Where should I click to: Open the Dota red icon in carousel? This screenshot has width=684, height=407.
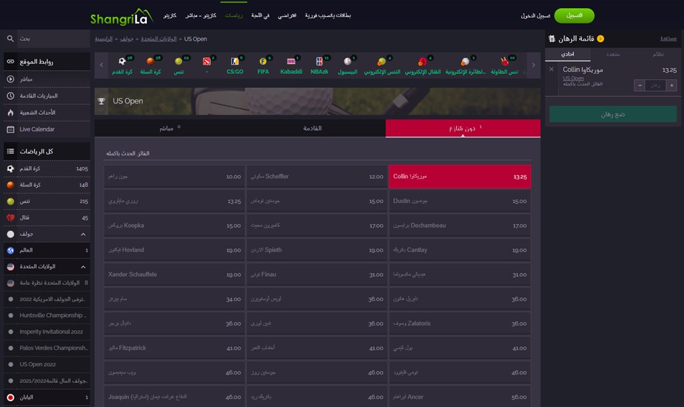coord(207,61)
